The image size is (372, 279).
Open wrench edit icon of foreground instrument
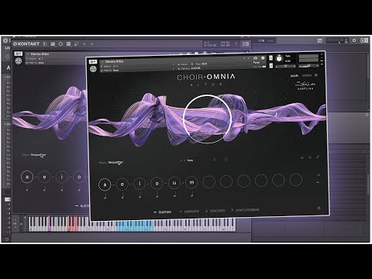pos(93,61)
